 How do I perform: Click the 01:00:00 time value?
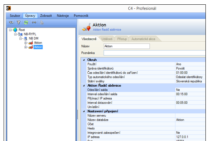click(182, 73)
